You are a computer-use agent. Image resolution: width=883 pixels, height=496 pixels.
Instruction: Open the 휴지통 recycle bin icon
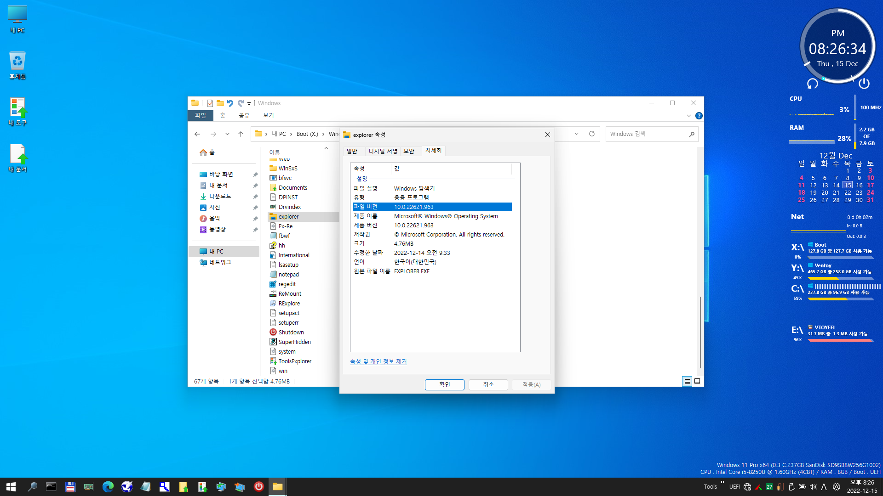tap(17, 65)
